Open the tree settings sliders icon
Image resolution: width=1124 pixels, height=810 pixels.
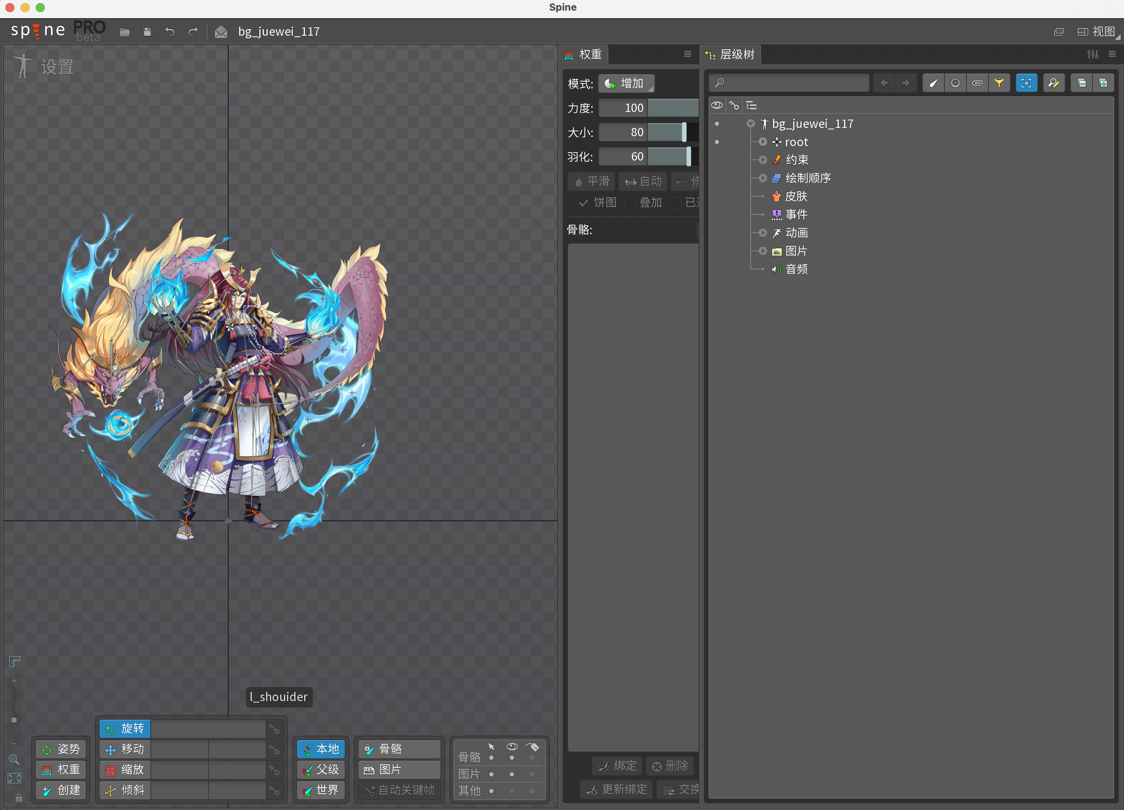[x=1092, y=55]
